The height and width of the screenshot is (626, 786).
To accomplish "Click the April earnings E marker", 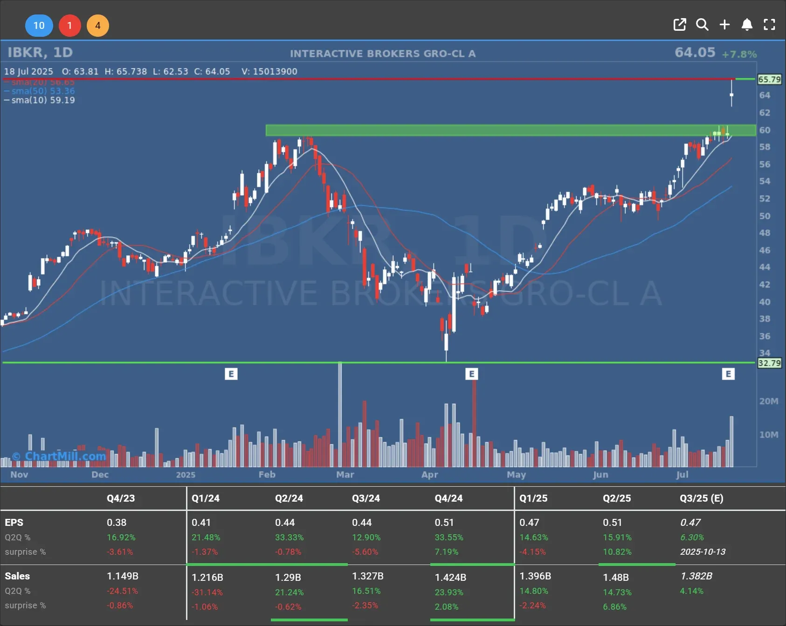I will (x=472, y=374).
